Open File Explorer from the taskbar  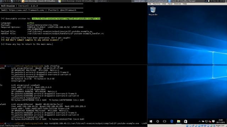(179, 121)
